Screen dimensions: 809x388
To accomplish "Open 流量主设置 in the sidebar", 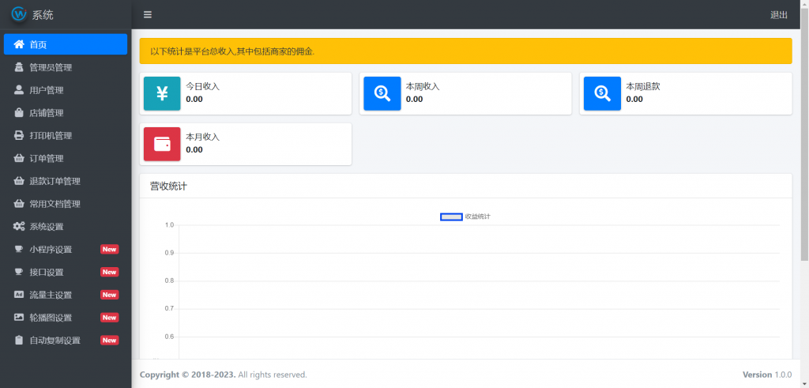I will pyautogui.click(x=66, y=295).
